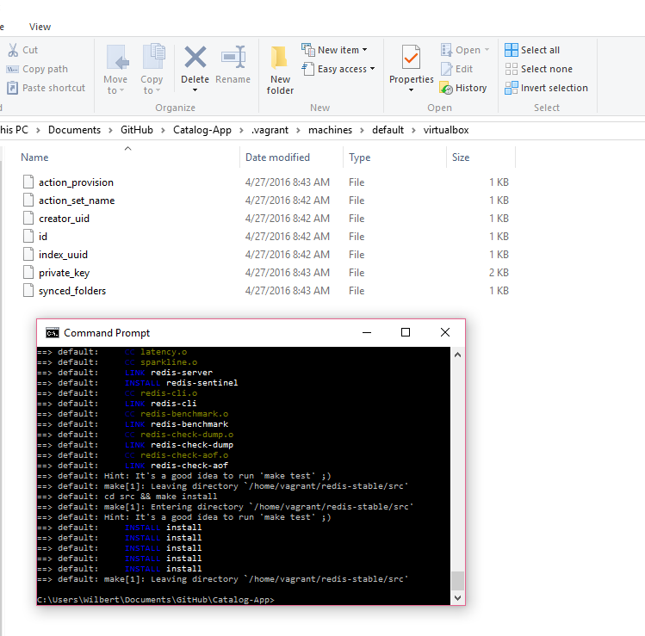645x636 pixels.
Task: Navigate to GitHub in breadcrumb
Action: pos(137,130)
